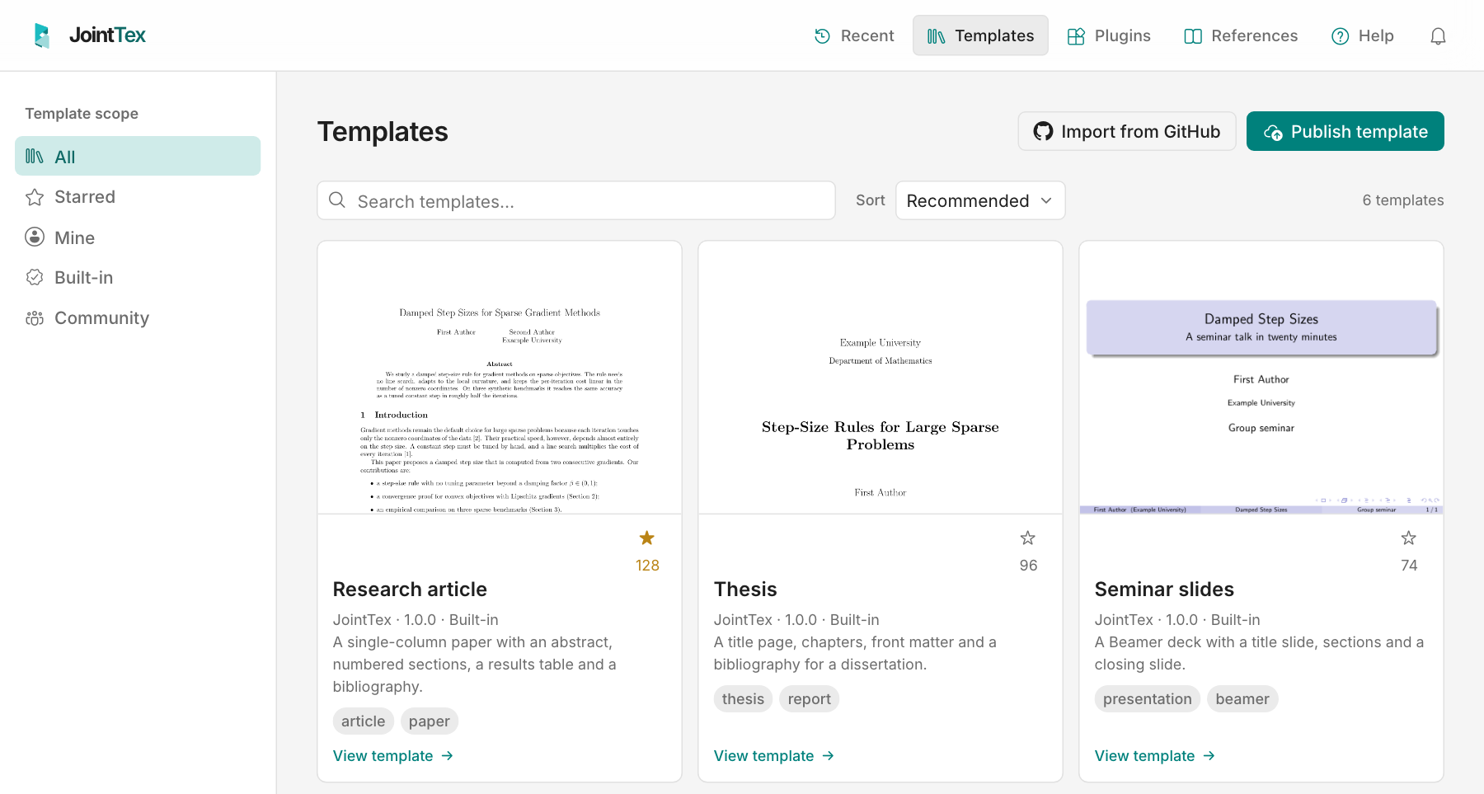
Task: Click Import from GitHub button
Action: [1127, 131]
